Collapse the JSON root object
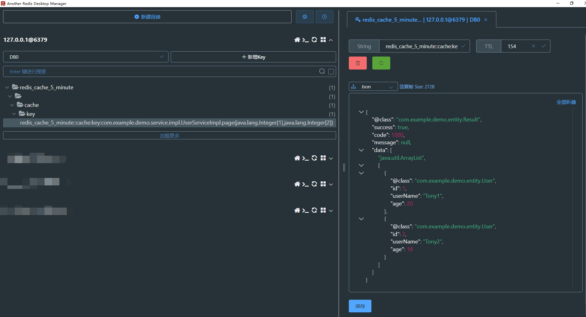Viewport: 586px width, 317px height. click(361, 112)
